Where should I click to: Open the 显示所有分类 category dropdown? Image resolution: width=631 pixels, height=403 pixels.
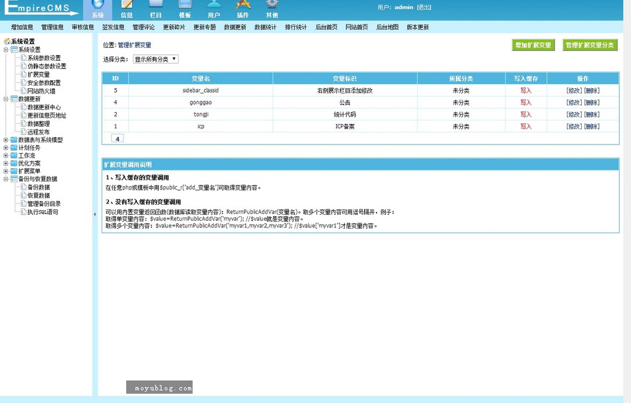pyautogui.click(x=155, y=59)
